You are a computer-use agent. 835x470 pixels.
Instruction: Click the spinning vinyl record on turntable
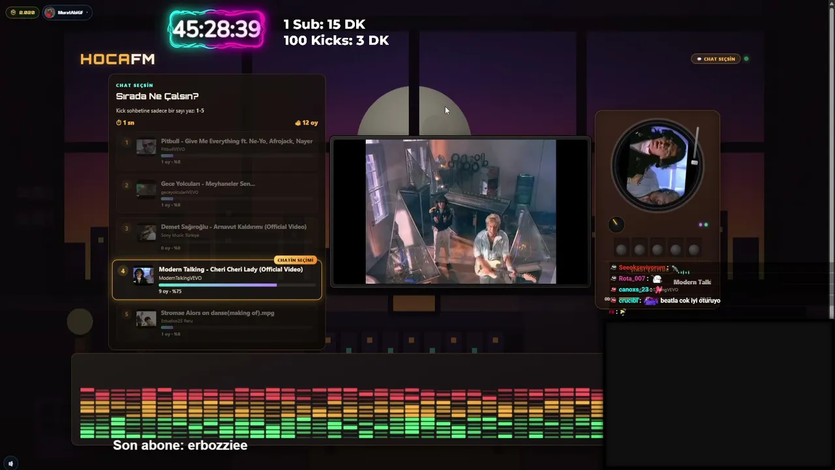658,164
